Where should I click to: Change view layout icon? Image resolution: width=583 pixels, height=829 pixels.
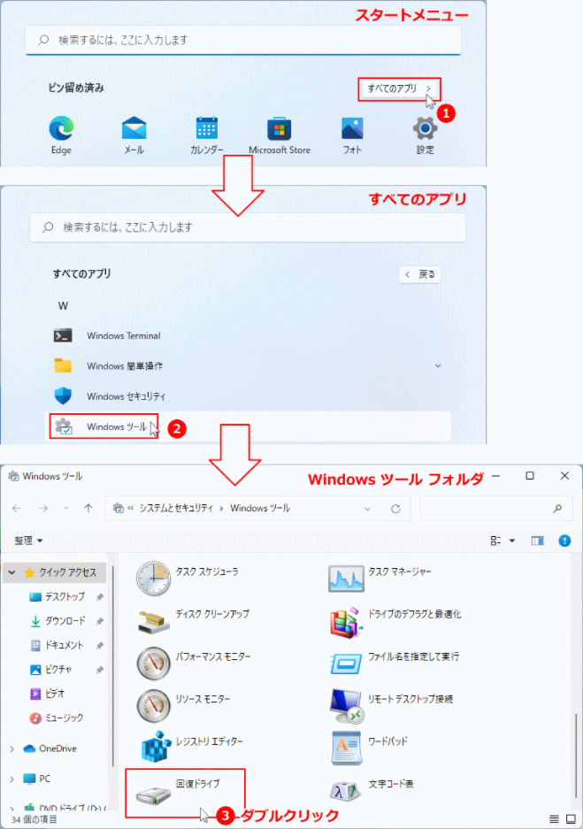(495, 541)
